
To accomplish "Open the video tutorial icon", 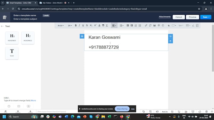I will coord(28,106).
